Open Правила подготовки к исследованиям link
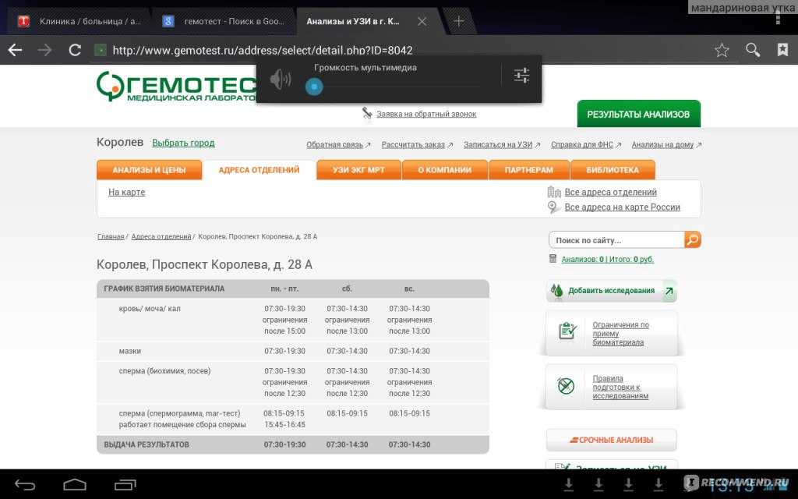This screenshot has height=499, width=798. coord(620,387)
